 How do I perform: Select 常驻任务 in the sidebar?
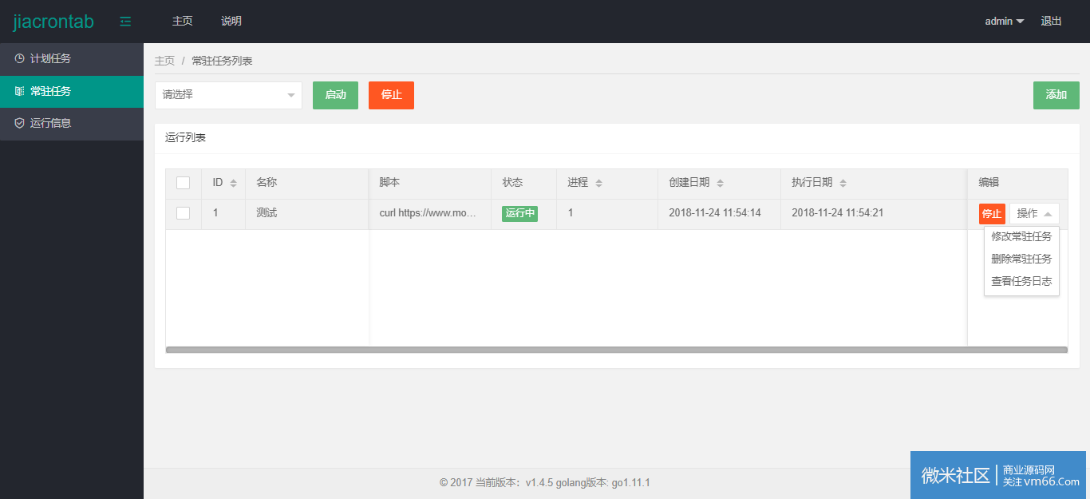tap(72, 91)
